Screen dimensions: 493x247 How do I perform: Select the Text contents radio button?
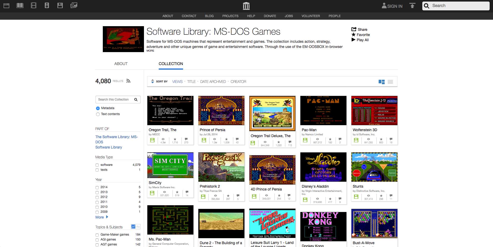pyautogui.click(x=98, y=114)
